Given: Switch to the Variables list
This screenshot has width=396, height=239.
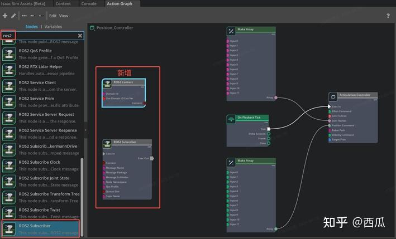Looking at the screenshot, I should (54, 26).
